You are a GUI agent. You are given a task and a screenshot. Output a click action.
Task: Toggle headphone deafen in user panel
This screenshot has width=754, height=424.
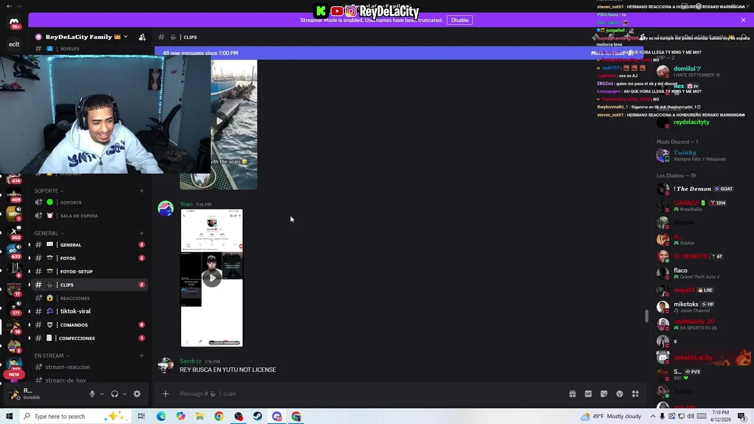click(x=115, y=394)
